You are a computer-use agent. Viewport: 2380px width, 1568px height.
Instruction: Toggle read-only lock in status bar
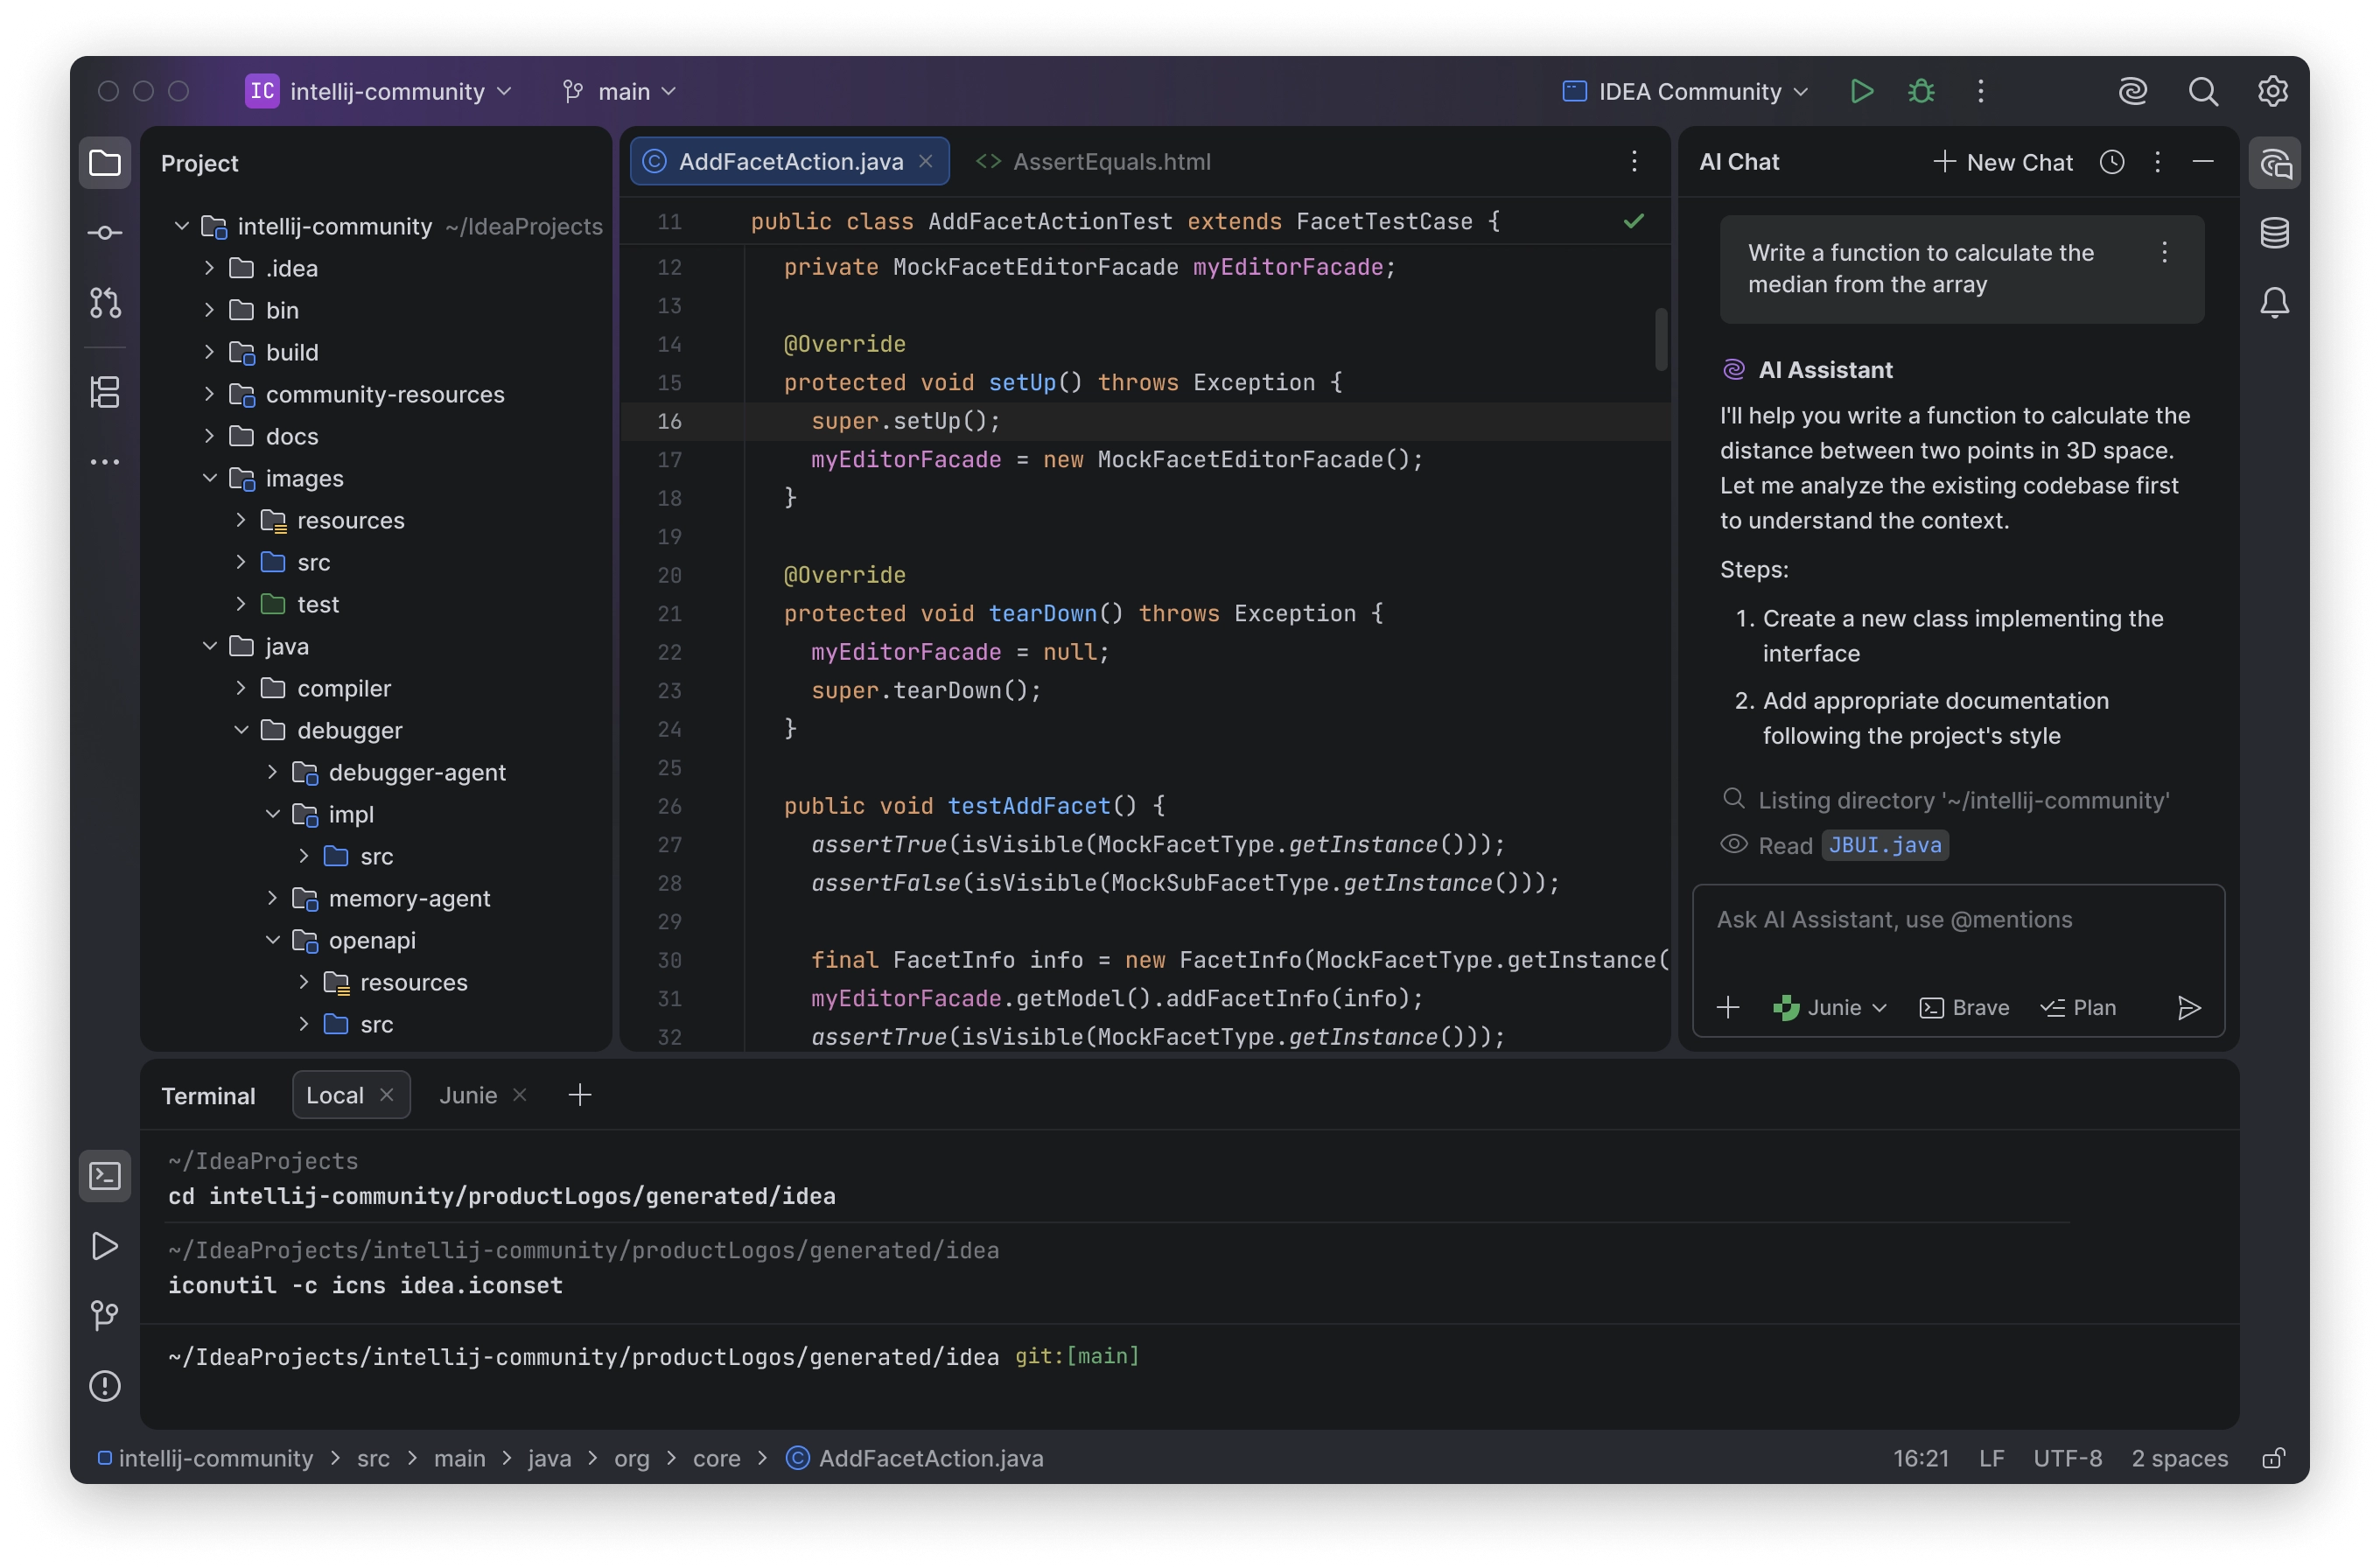pyautogui.click(x=2272, y=1458)
